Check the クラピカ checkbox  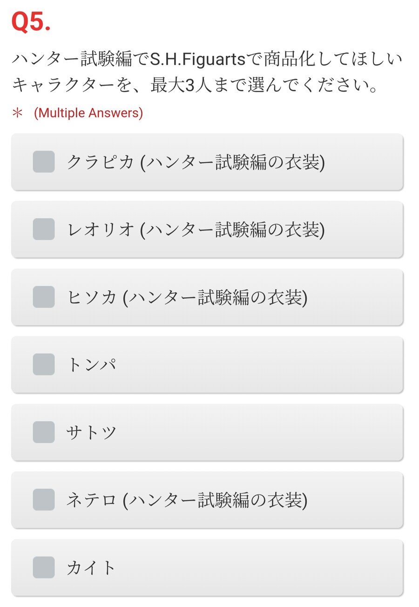44,162
